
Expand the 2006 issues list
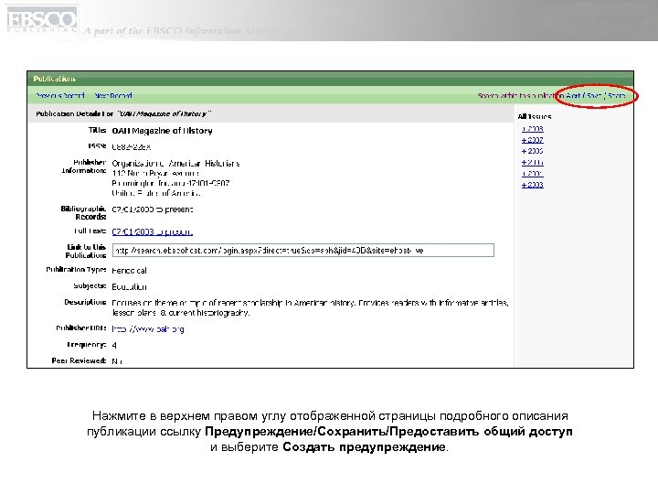pyautogui.click(x=533, y=151)
